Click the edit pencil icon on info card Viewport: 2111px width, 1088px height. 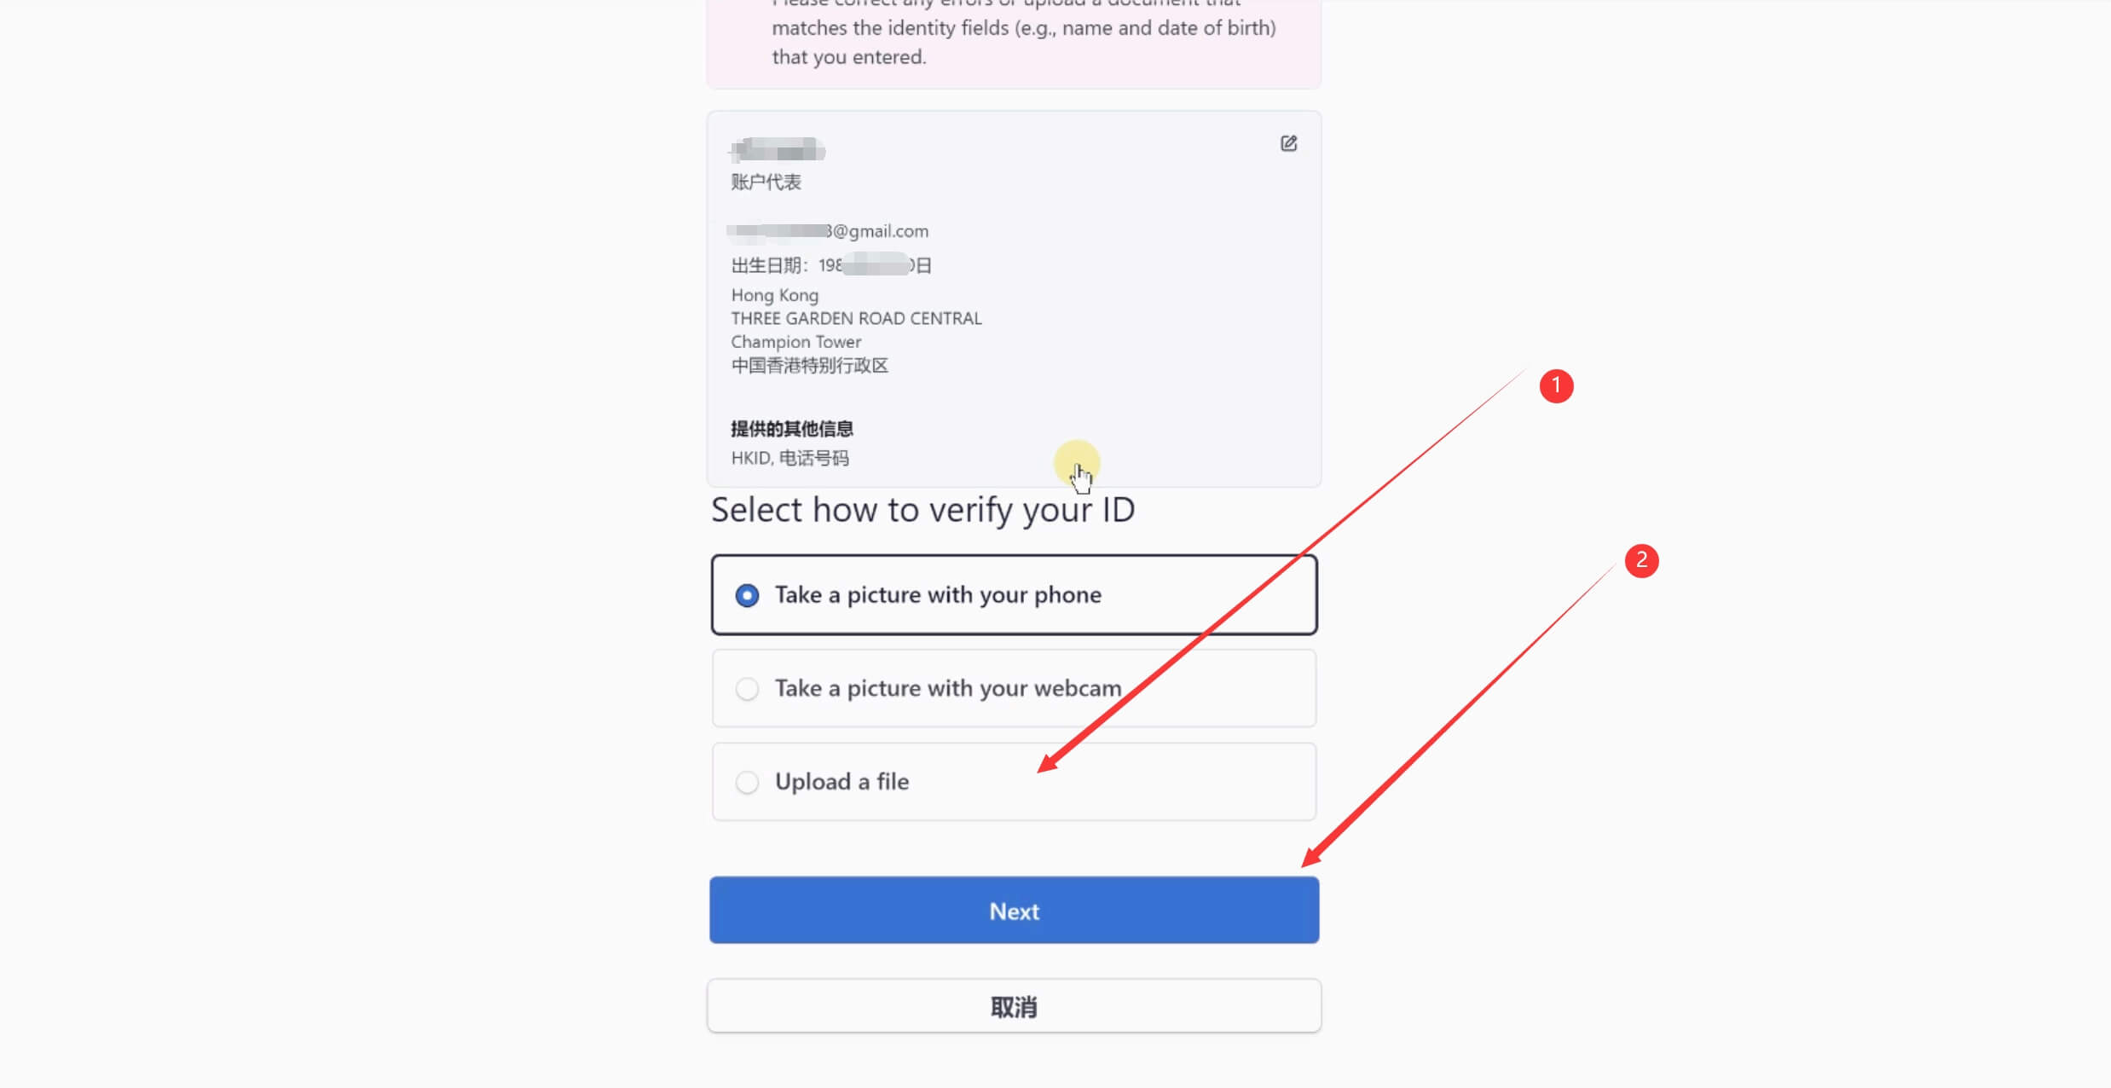coord(1288,143)
